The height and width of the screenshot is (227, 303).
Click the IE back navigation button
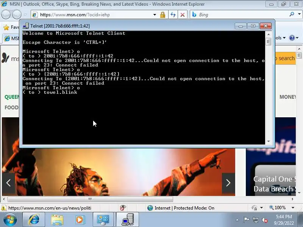coord(6,14)
